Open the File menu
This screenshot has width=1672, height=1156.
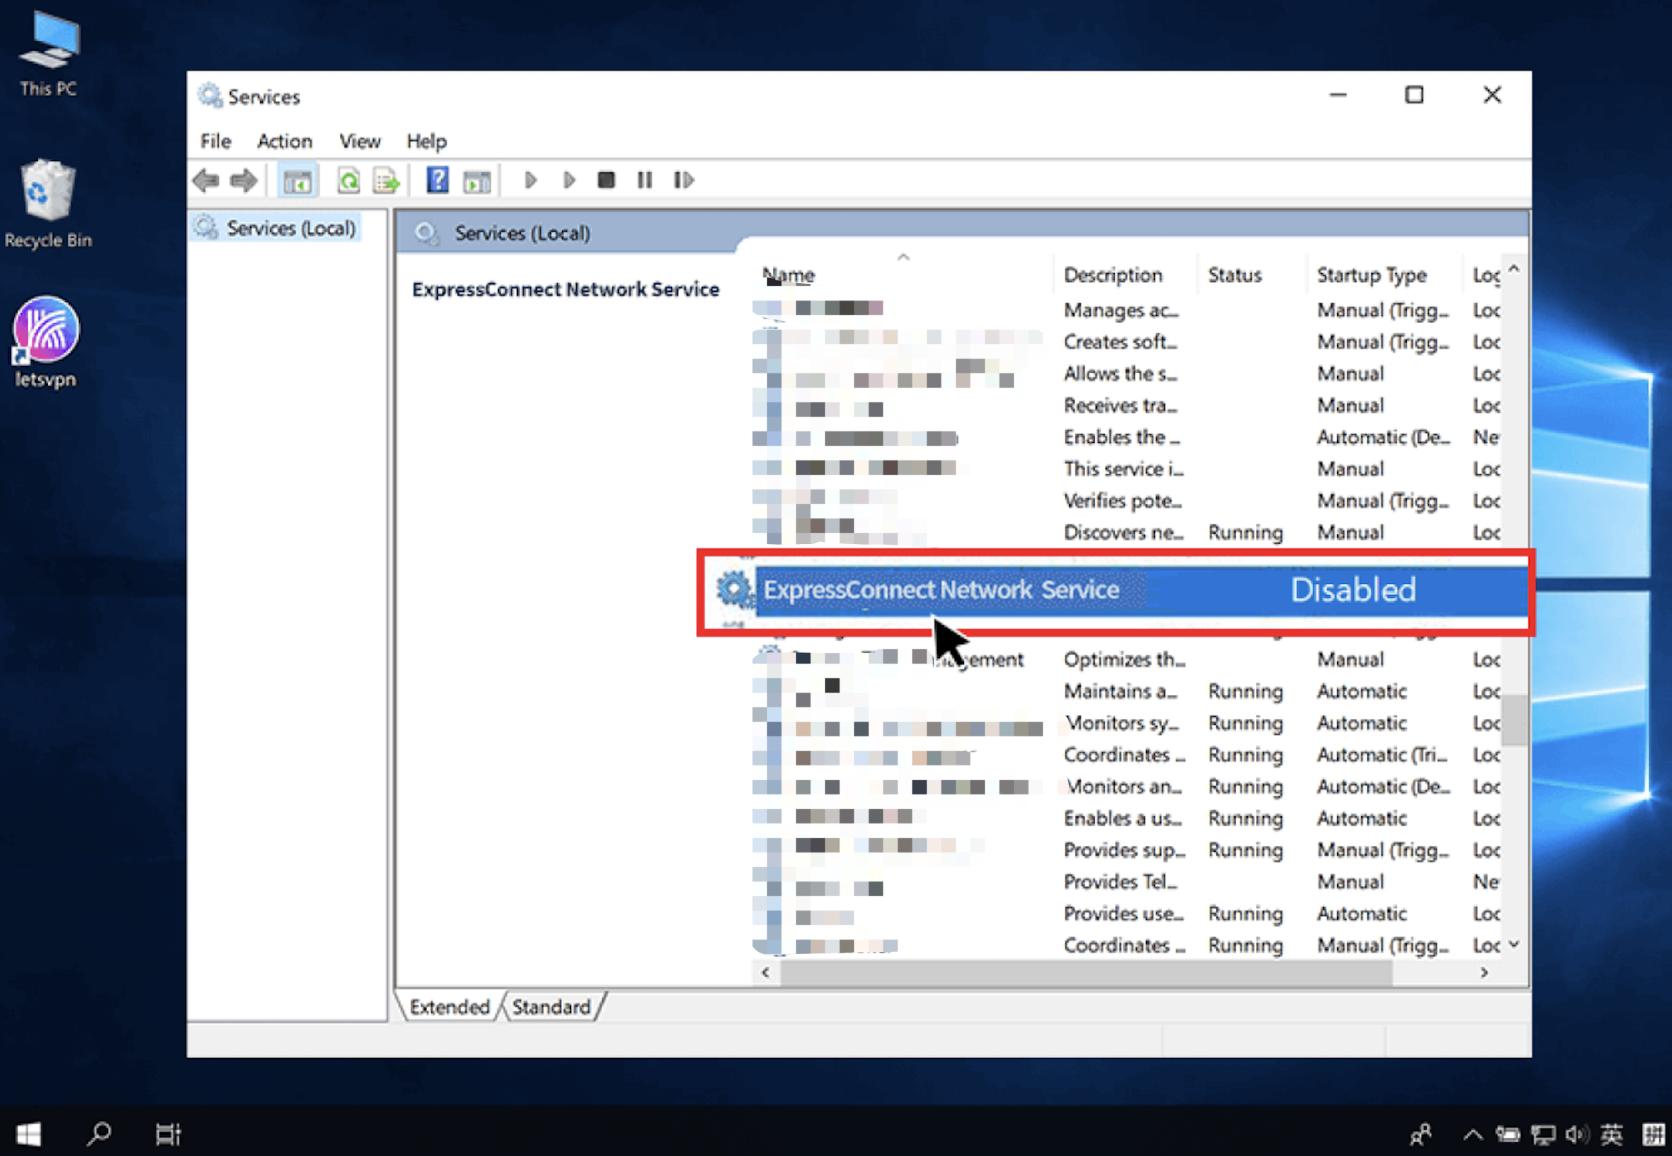[x=216, y=141]
